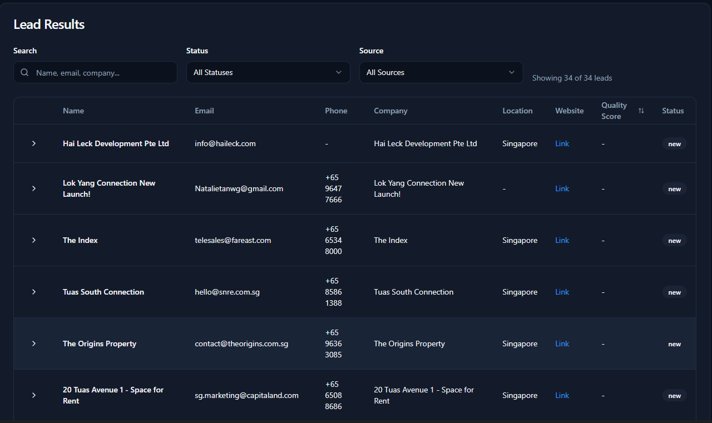The width and height of the screenshot is (712, 423).
Task: Open website Link for The Origins Property
Action: 562,344
